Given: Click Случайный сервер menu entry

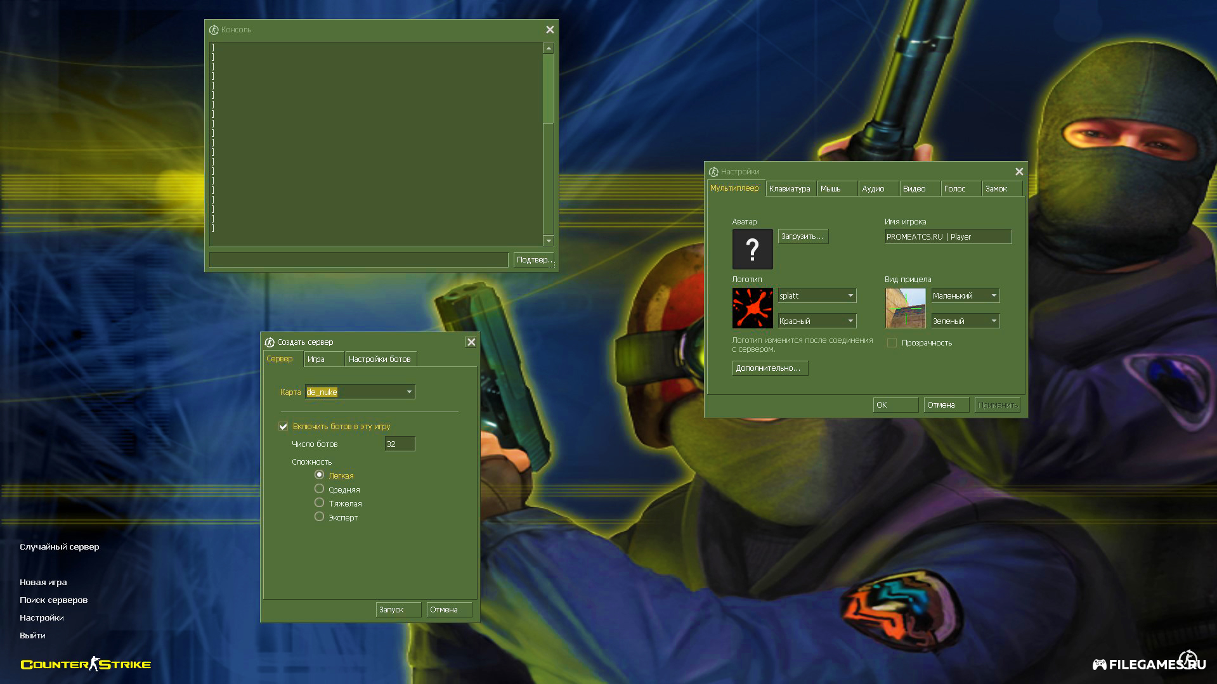Looking at the screenshot, I should tap(60, 547).
